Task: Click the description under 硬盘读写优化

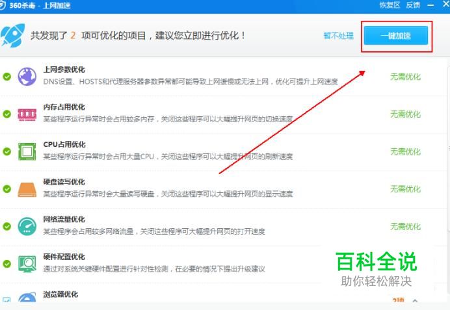Action: 168,194
